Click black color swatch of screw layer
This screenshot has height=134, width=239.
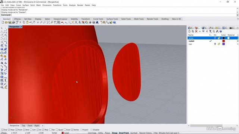(224, 38)
